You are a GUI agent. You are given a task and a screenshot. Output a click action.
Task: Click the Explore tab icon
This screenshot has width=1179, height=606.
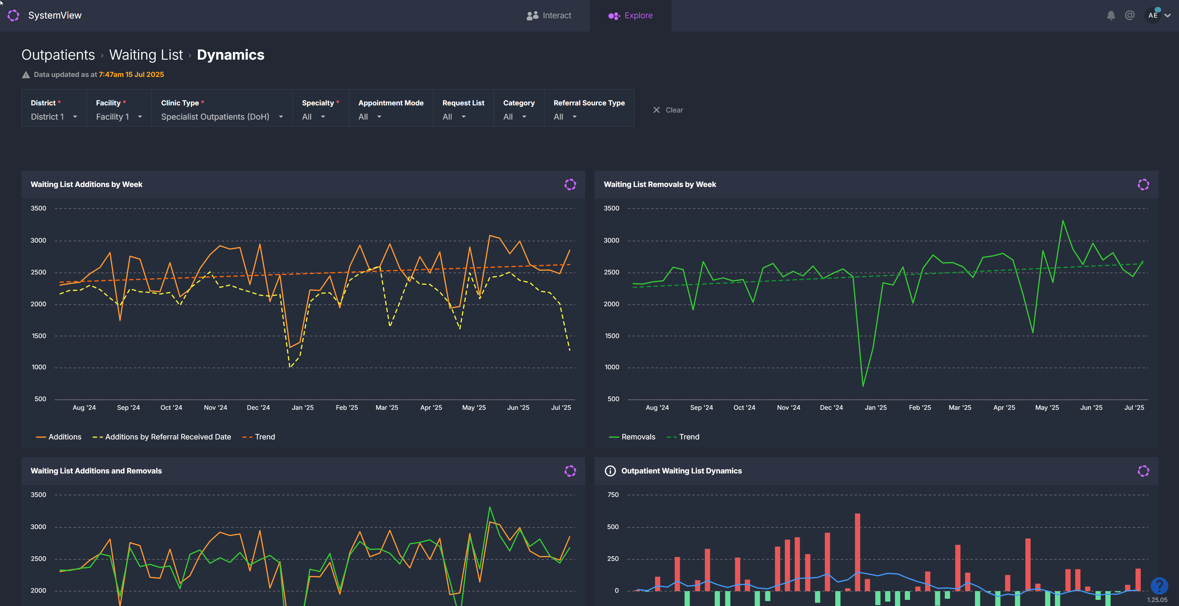click(x=614, y=16)
